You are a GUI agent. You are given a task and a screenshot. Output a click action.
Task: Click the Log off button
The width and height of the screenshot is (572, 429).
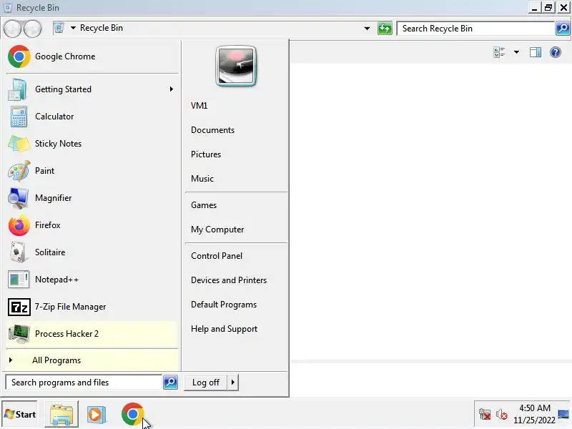[206, 383]
